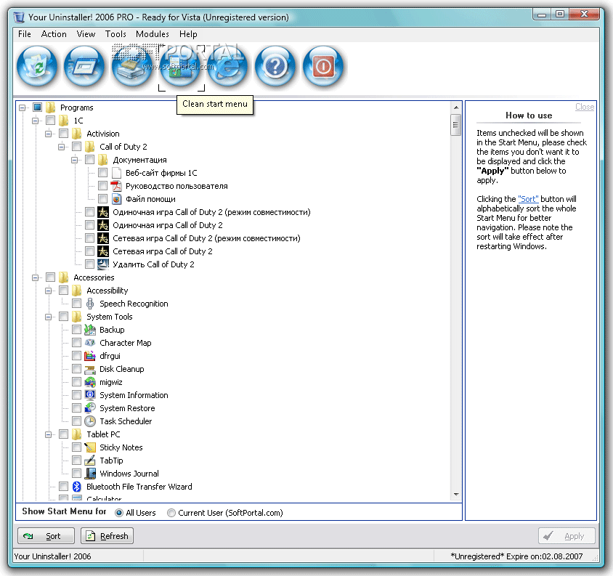The image size is (613, 576).
Task: Click the Sort button
Action: pyautogui.click(x=46, y=536)
